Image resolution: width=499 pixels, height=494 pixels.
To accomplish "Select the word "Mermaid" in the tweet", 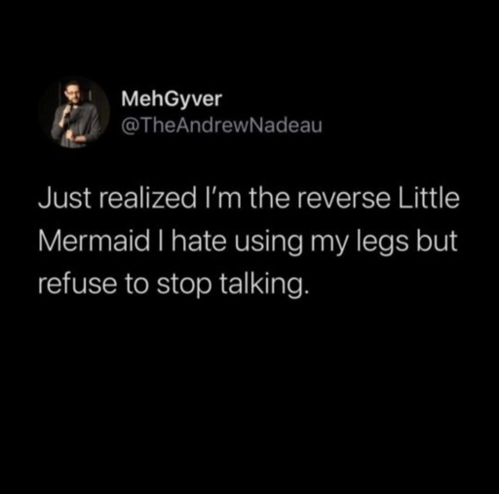I will [94, 242].
